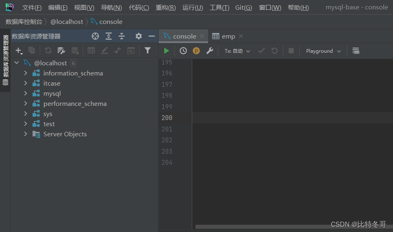Run the query with green Execute icon
The width and height of the screenshot is (393, 232).
point(166,51)
